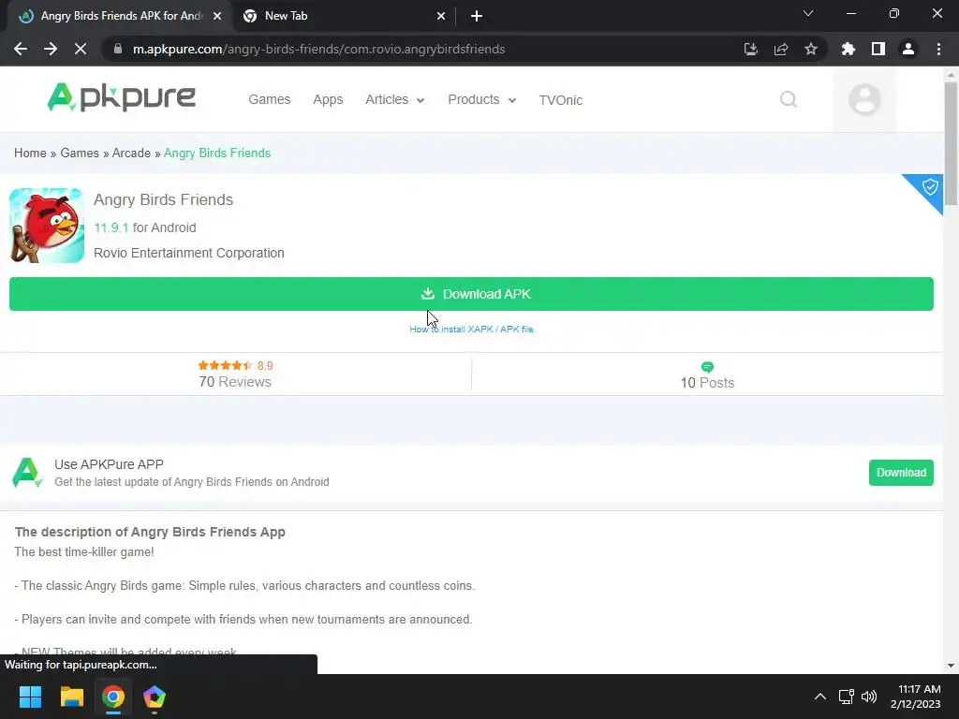959x719 pixels.
Task: Click the Games breadcrumb link
Action: pos(80,153)
